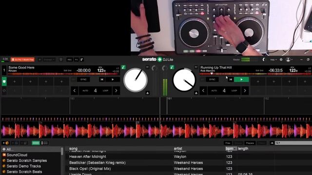
Task: Toggle key lock note icon on left deck
Action: pyautogui.click(x=123, y=67)
